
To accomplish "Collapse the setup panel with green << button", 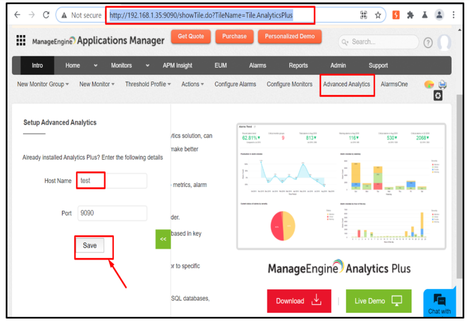I will [x=163, y=239].
